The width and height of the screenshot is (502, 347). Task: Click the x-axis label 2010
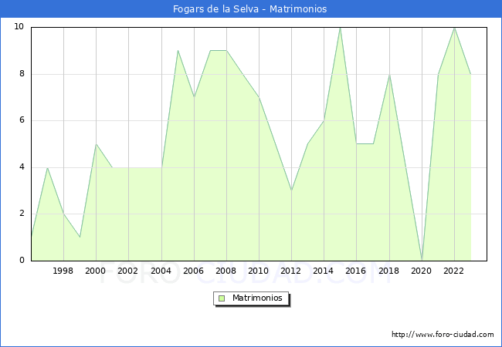pyautogui.click(x=259, y=271)
